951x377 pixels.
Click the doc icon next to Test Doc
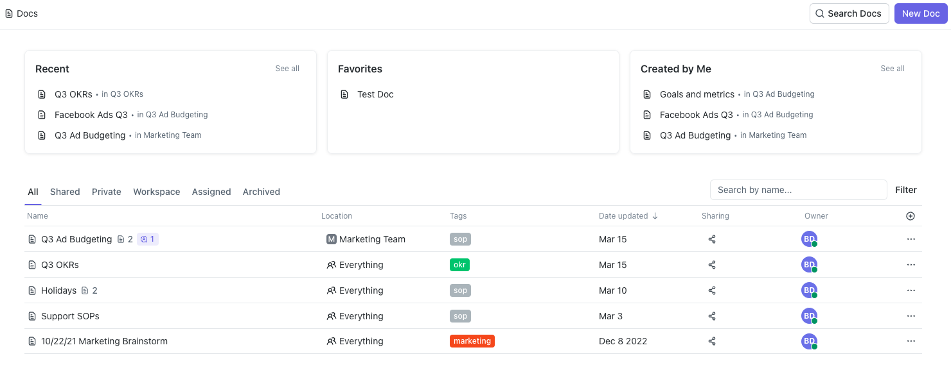click(344, 94)
